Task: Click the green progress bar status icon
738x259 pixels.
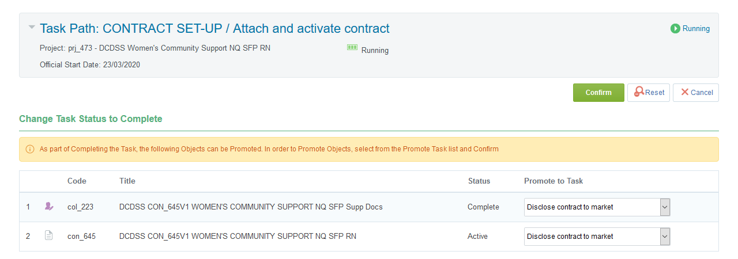Action: tap(352, 48)
